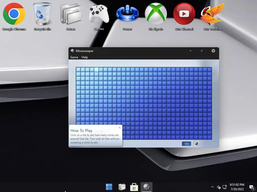This screenshot has width=257, height=192.
Task: Open the Windows Start menu
Action: pyautogui.click(x=109, y=187)
